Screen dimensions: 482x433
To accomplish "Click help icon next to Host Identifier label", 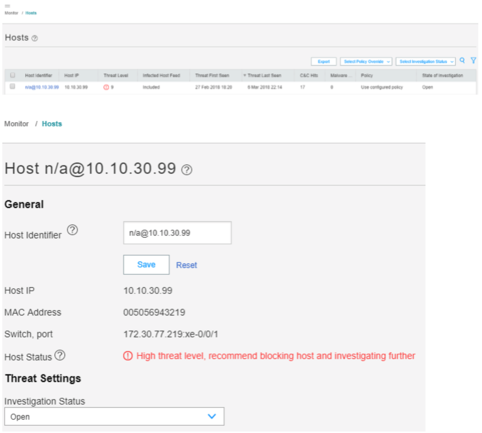I will [x=72, y=230].
